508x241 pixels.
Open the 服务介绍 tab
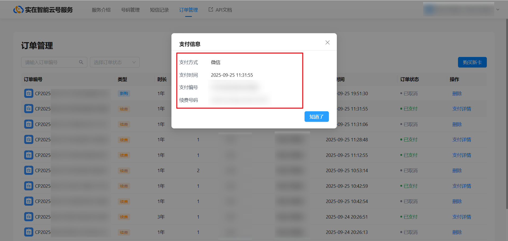pos(101,10)
